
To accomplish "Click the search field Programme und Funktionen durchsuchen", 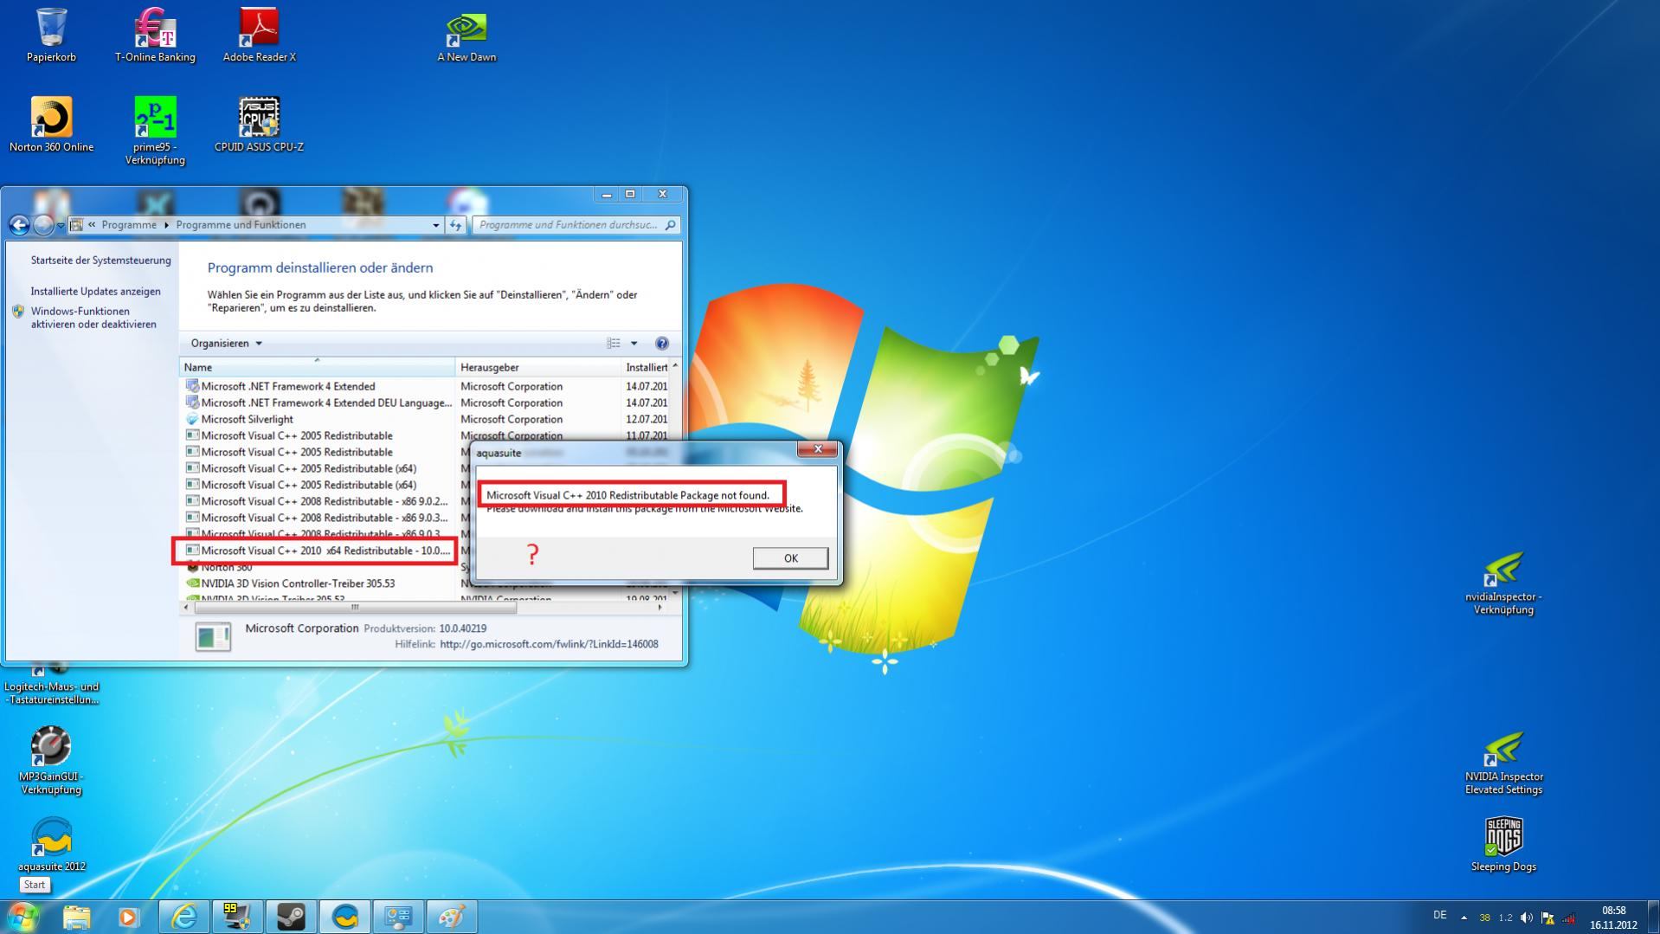I will pyautogui.click(x=576, y=225).
